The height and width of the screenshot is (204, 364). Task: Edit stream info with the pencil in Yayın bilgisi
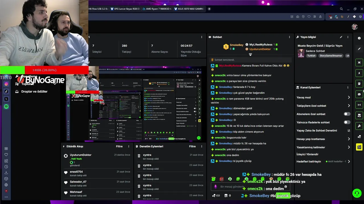coord(341,37)
